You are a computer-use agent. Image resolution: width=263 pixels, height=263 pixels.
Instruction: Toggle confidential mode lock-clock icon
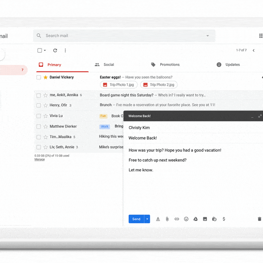coord(214,219)
